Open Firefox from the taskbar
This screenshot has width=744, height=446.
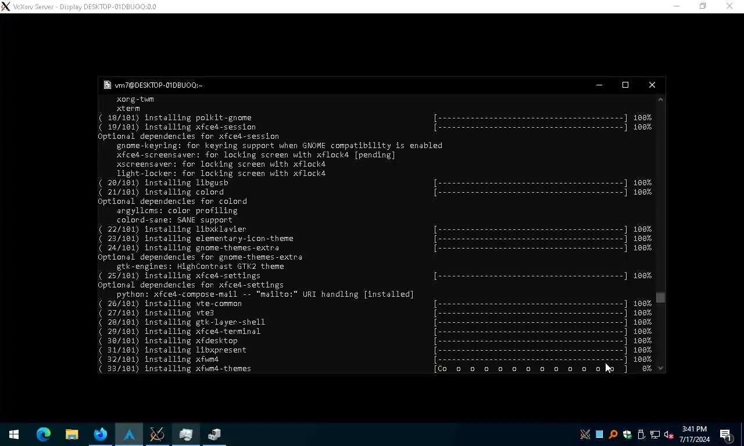pos(101,434)
